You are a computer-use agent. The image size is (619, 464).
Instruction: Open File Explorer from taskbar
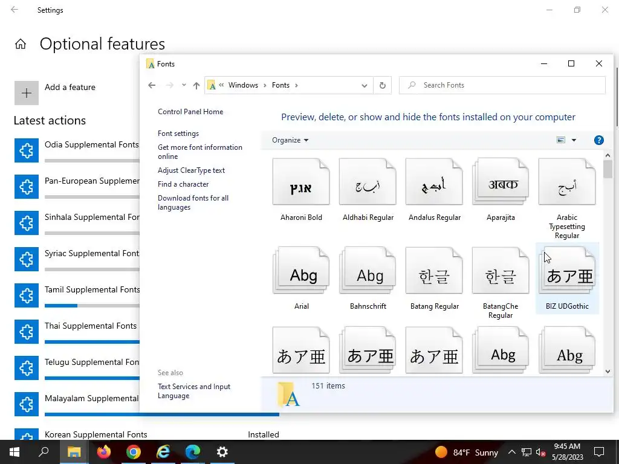tap(74, 452)
